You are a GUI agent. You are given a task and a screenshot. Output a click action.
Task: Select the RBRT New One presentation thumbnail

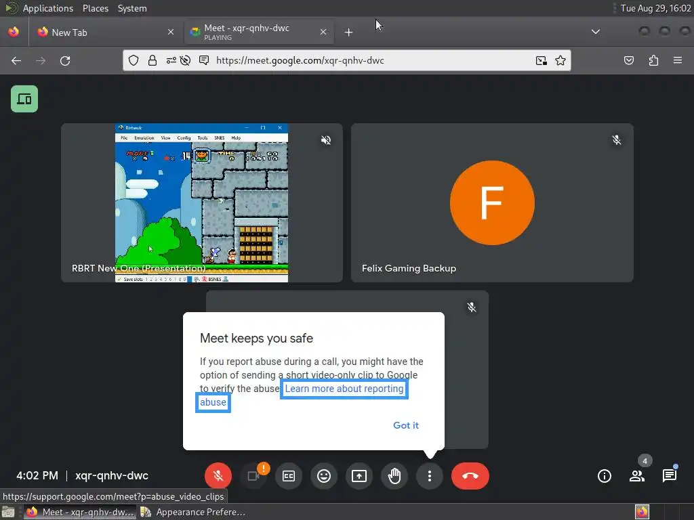pyautogui.click(x=201, y=202)
